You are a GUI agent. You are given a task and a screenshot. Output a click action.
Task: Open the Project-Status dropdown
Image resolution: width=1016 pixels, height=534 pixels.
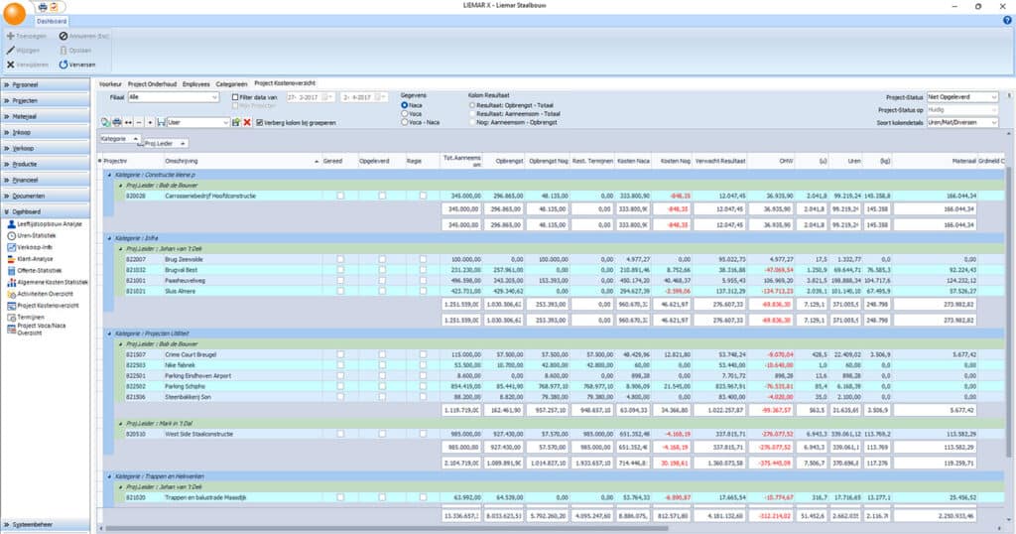(995, 96)
